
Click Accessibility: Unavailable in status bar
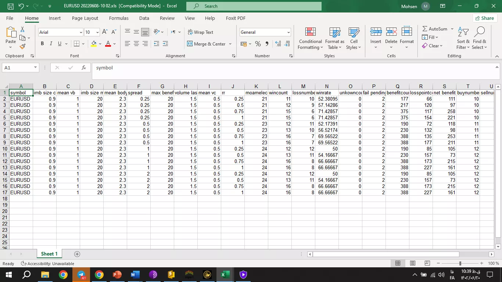coord(47,263)
